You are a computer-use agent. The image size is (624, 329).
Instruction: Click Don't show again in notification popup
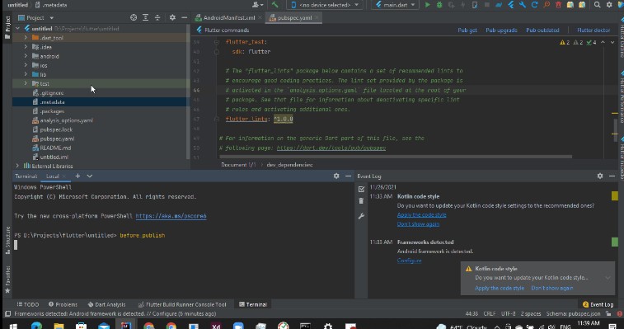tap(552, 288)
